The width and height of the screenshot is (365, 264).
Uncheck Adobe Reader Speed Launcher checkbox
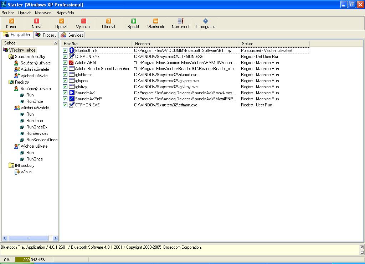65,69
